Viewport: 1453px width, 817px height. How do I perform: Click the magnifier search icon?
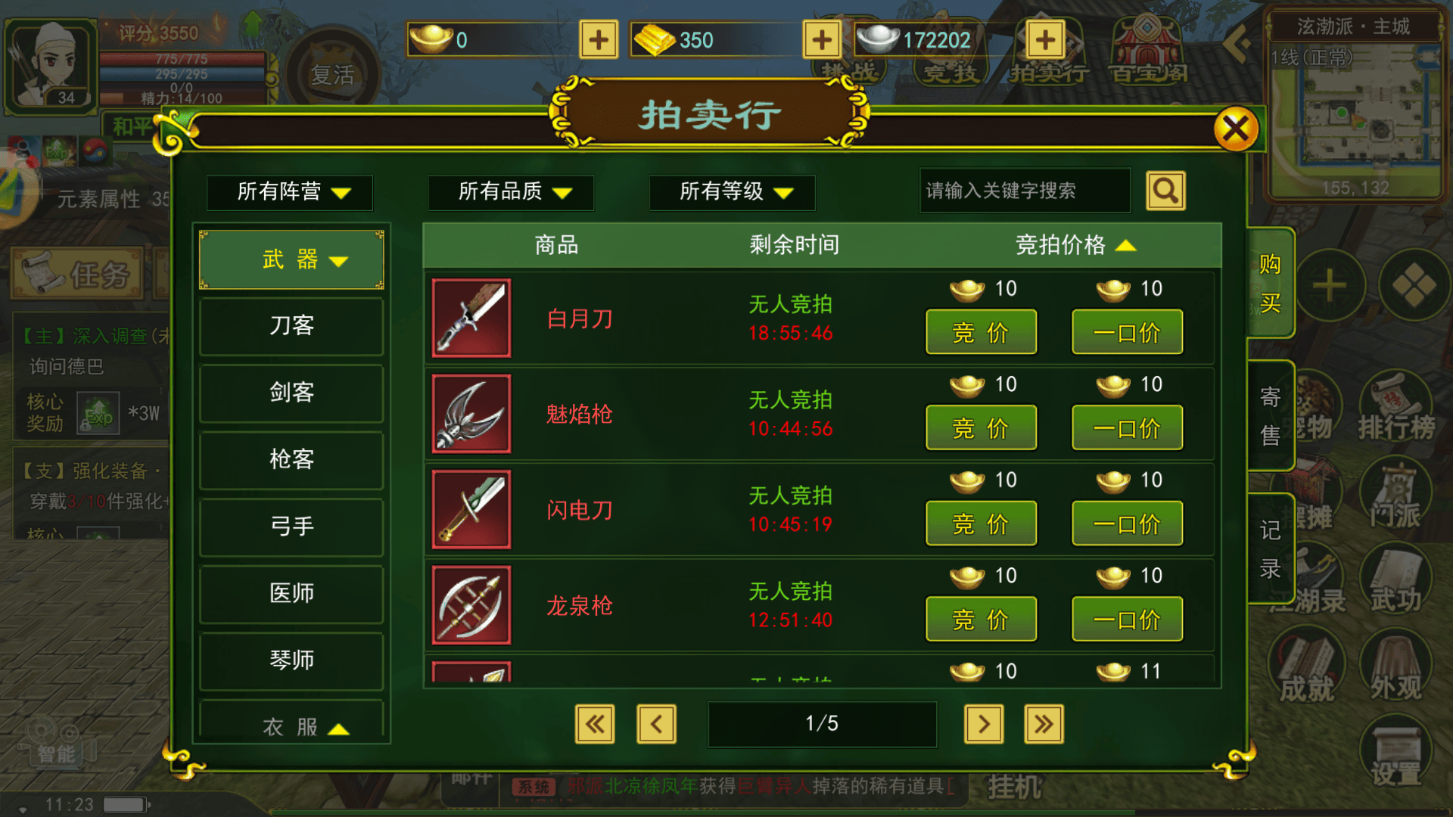click(1165, 191)
